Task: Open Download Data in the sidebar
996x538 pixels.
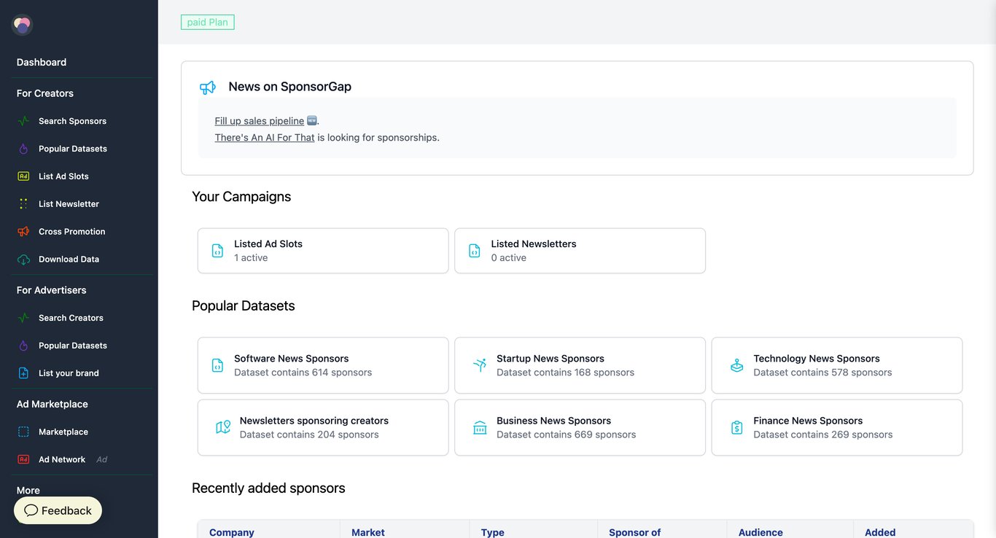Action: (x=69, y=260)
